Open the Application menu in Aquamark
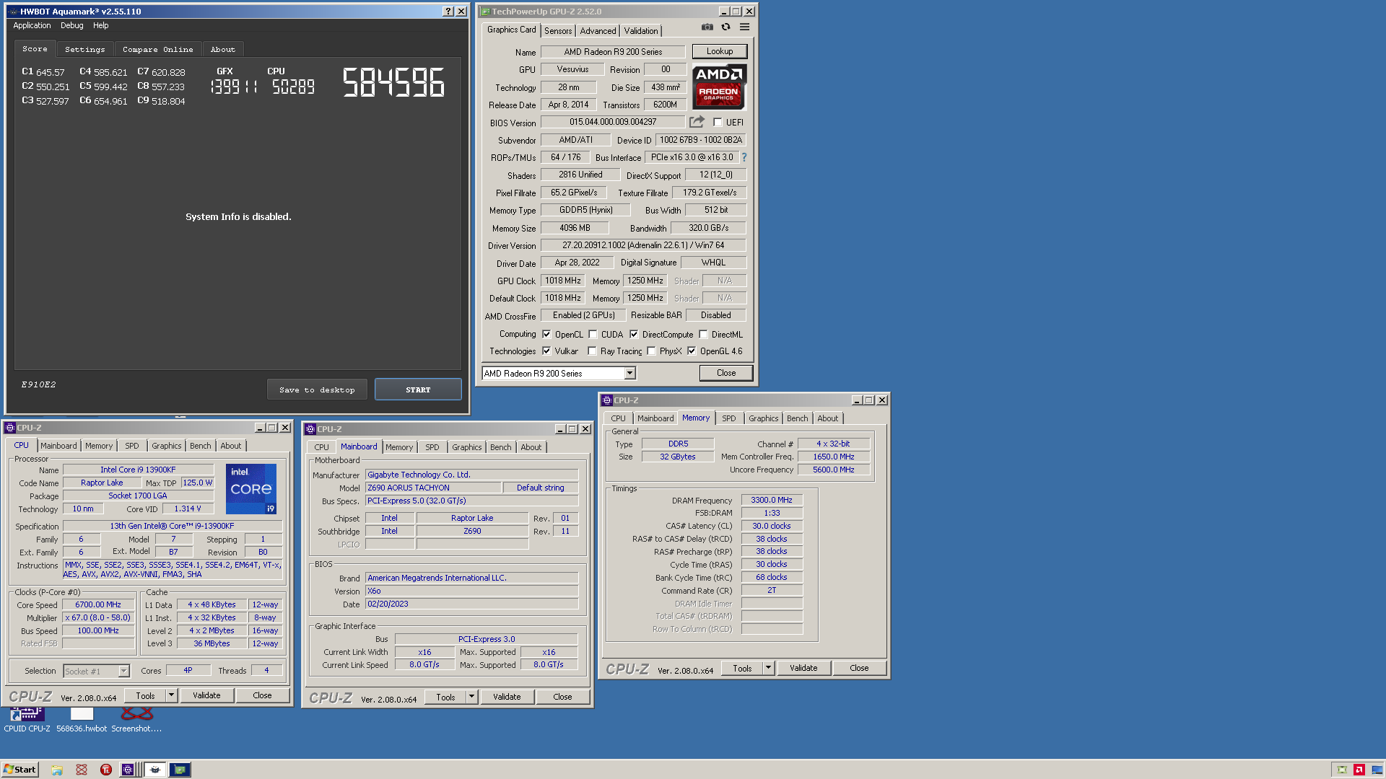This screenshot has width=1386, height=779. 32,26
